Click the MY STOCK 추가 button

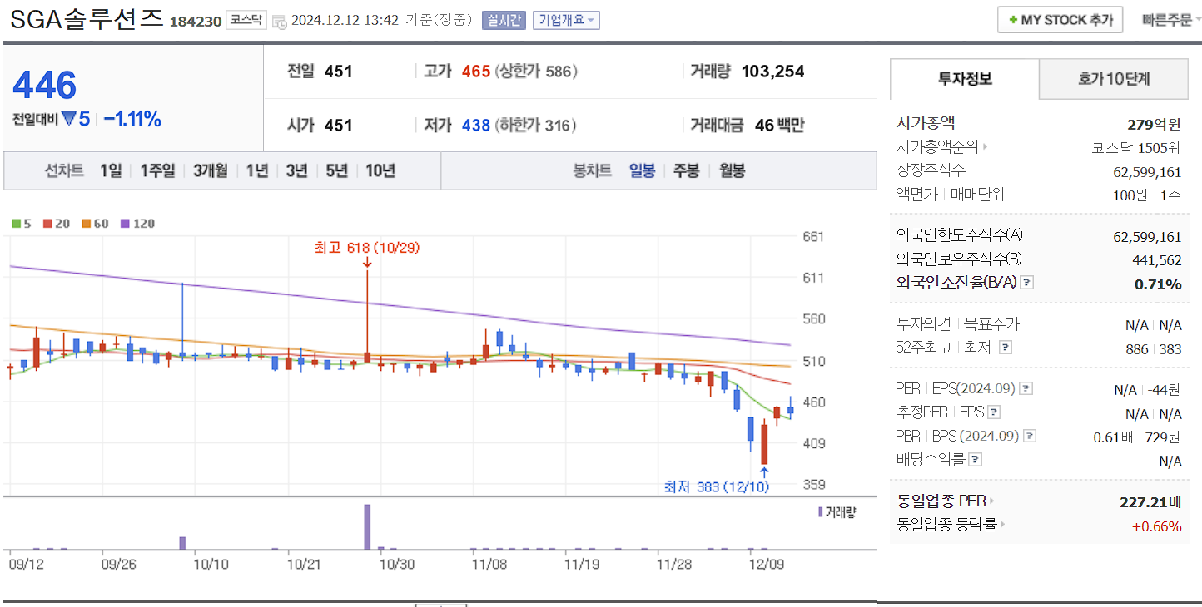coord(1060,18)
